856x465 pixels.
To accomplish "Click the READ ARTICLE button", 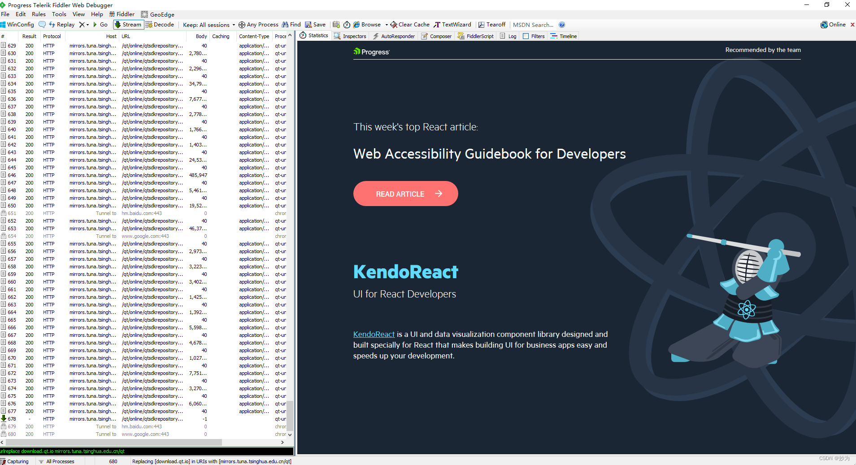I will pyautogui.click(x=405, y=194).
